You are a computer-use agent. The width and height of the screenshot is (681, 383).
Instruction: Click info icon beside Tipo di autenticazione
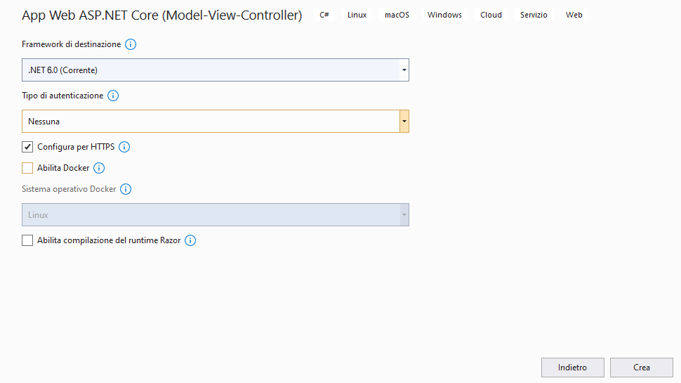[x=113, y=96]
